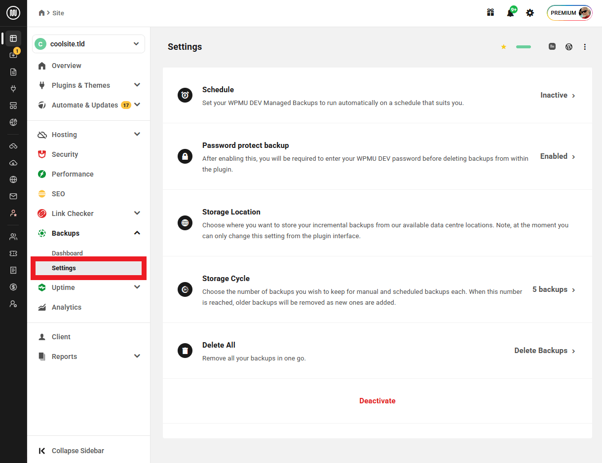Viewport: 602px width, 463px height.
Task: Go to Backups Dashboard submenu
Action: (67, 253)
